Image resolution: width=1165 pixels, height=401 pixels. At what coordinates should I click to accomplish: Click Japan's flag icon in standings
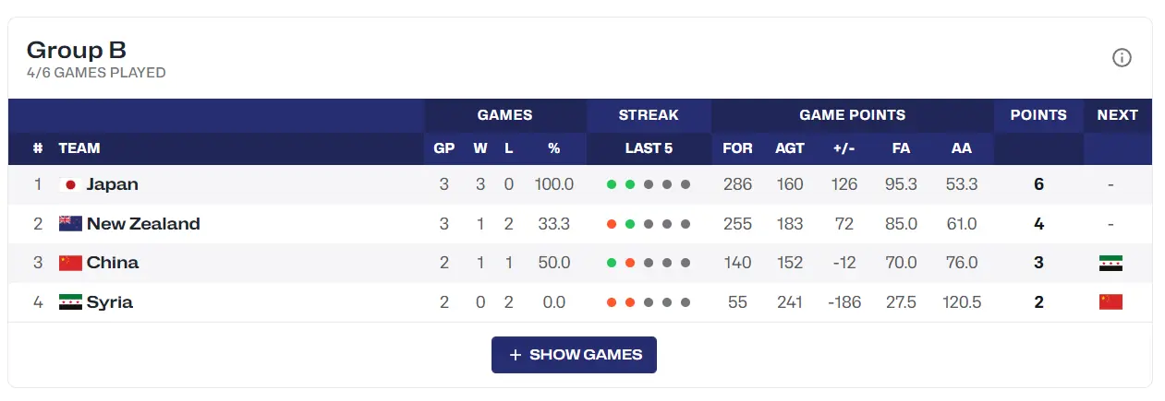pyautogui.click(x=70, y=184)
